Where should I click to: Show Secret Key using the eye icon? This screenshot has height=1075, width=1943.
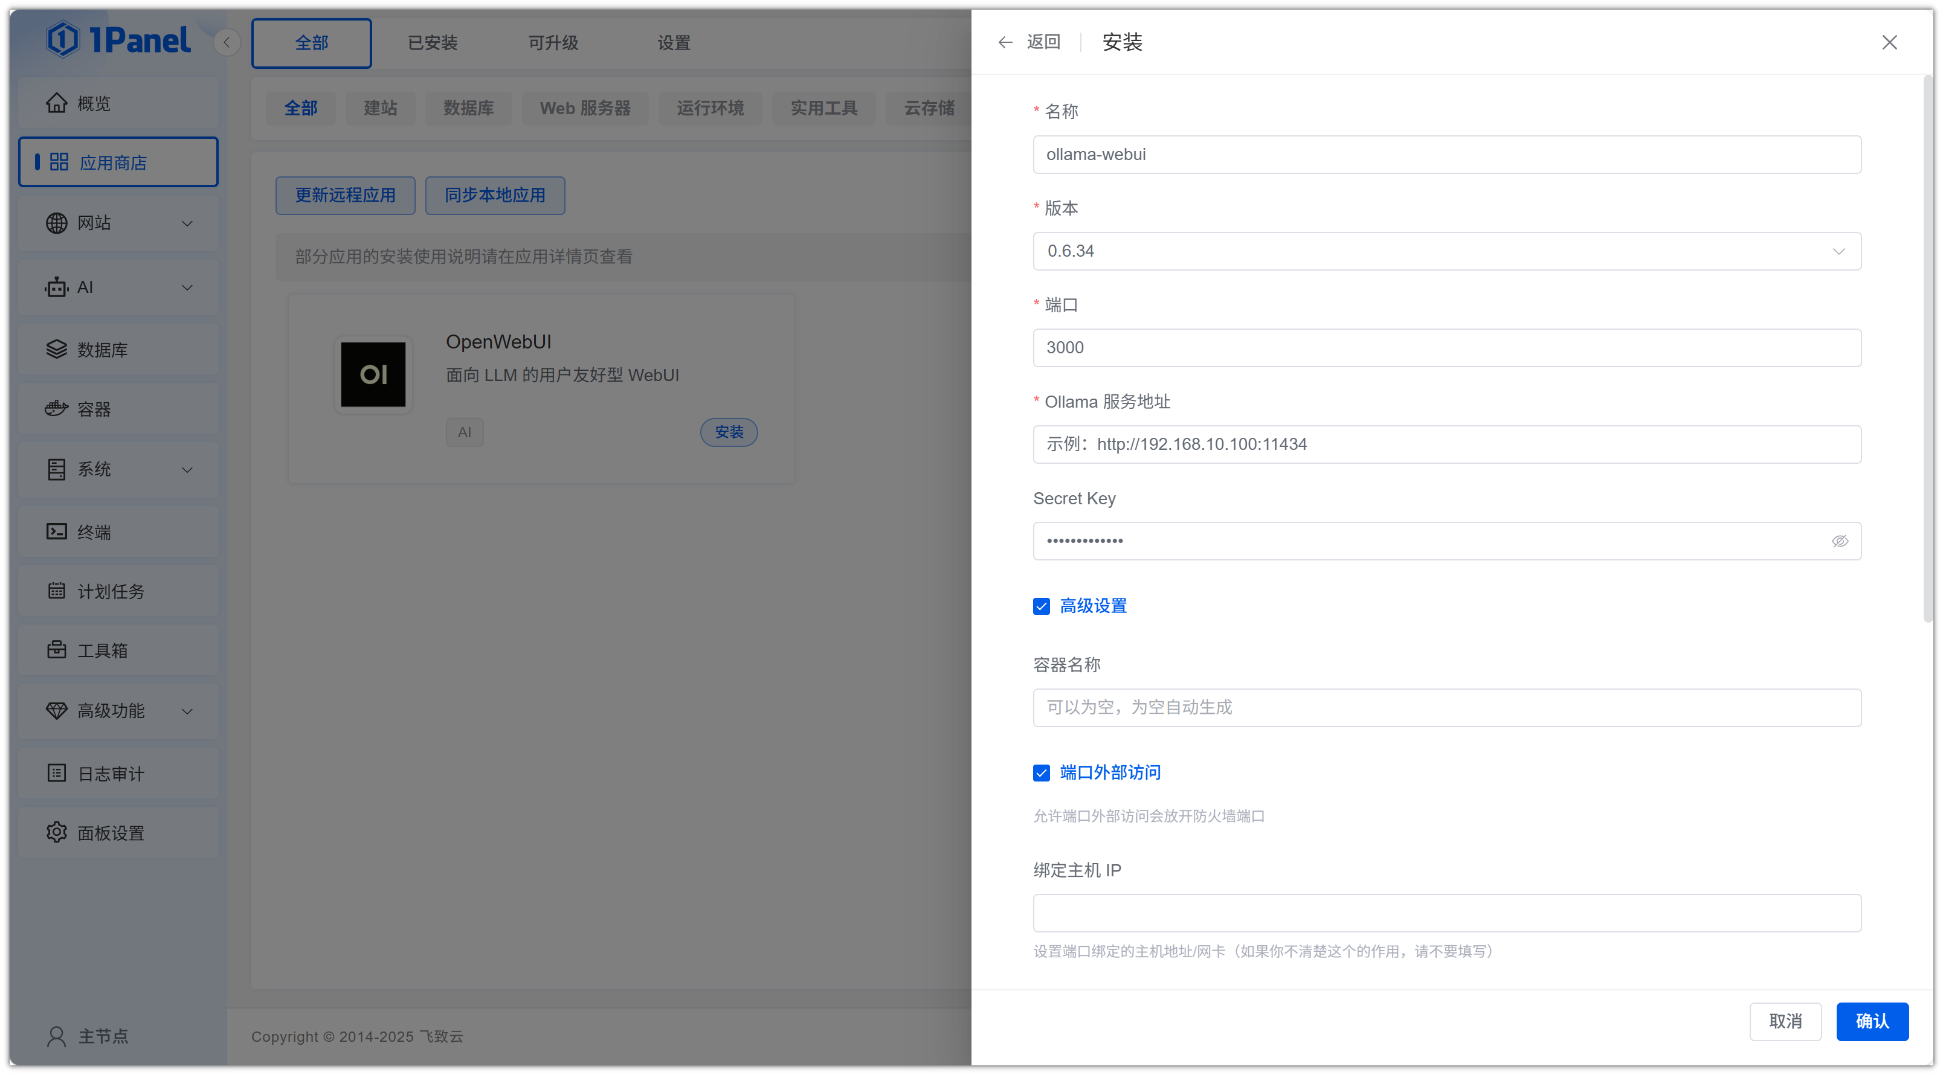1839,541
